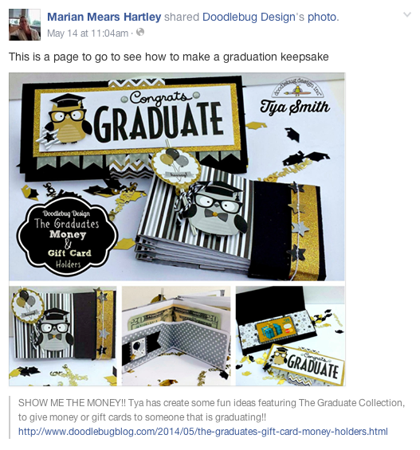This screenshot has height=450, width=420.
Task: Click the balloons tag embellishment in main photo
Action: pyautogui.click(x=175, y=166)
